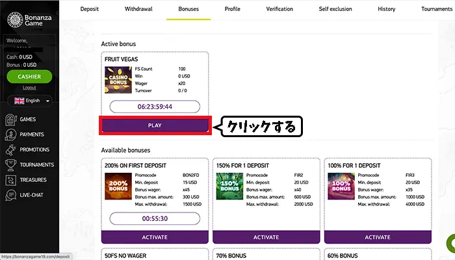455x260 pixels.
Task: Open the Promotions megaphone icon
Action: (x=10, y=149)
